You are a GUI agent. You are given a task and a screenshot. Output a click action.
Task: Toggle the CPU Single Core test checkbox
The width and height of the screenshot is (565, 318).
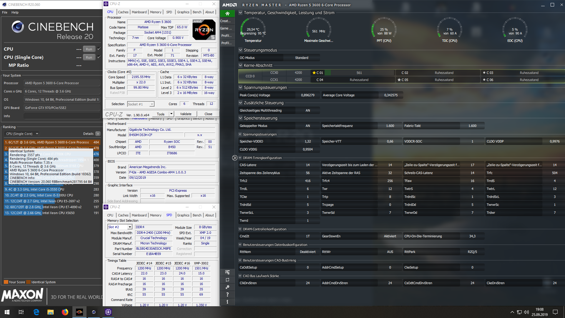(x=99, y=57)
